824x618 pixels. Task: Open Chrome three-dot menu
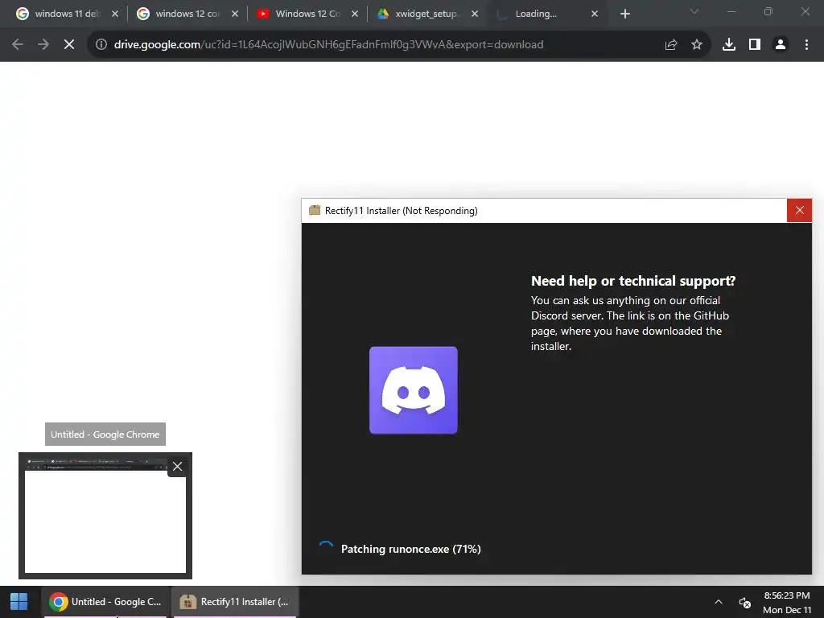click(806, 45)
